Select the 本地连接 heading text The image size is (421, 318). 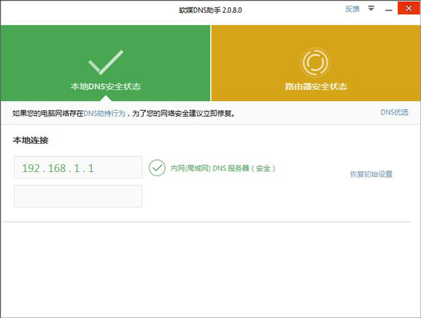(31, 140)
